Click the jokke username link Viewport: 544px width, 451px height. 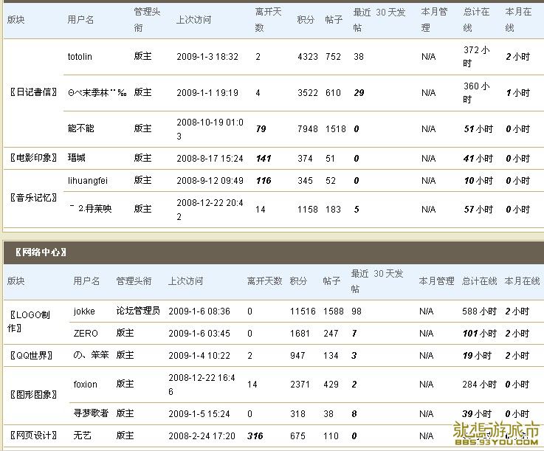[x=84, y=311]
